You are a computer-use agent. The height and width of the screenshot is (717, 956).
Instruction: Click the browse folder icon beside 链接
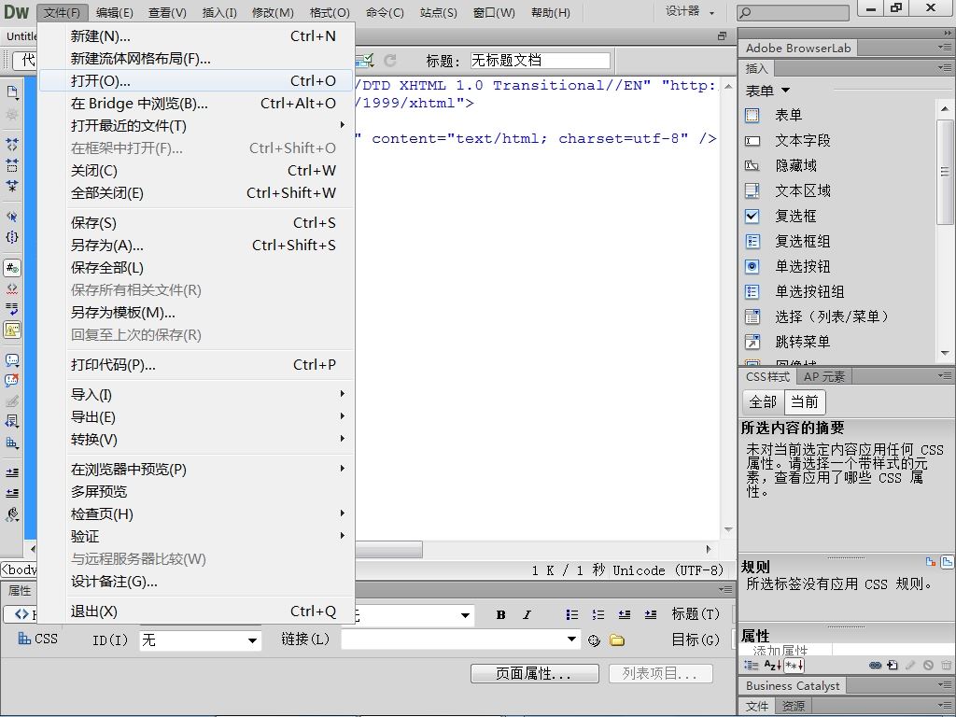point(617,640)
